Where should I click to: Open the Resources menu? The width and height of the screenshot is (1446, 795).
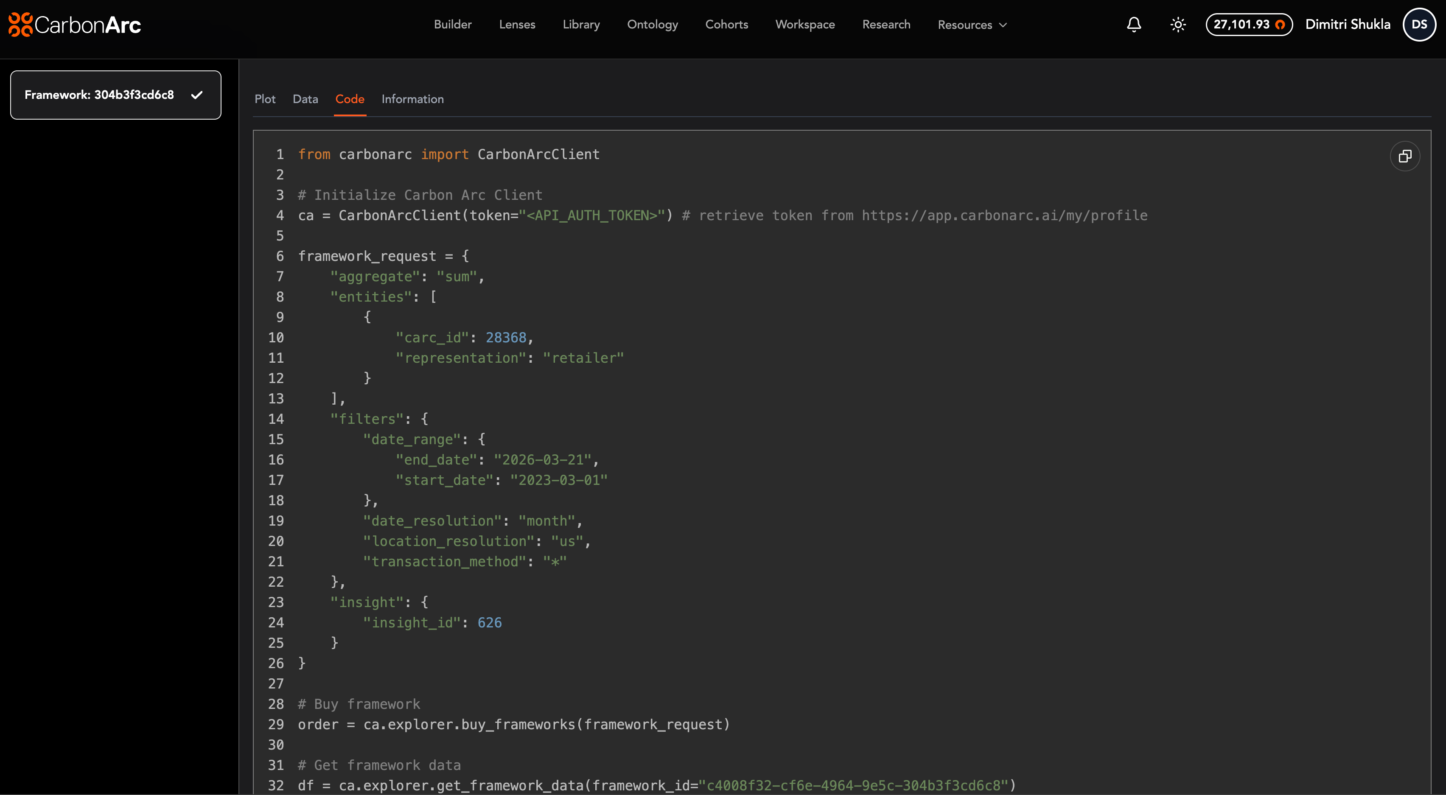965,25
